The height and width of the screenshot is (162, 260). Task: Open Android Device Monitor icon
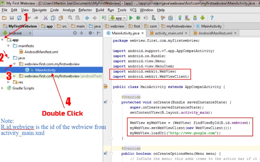tap(203, 18)
